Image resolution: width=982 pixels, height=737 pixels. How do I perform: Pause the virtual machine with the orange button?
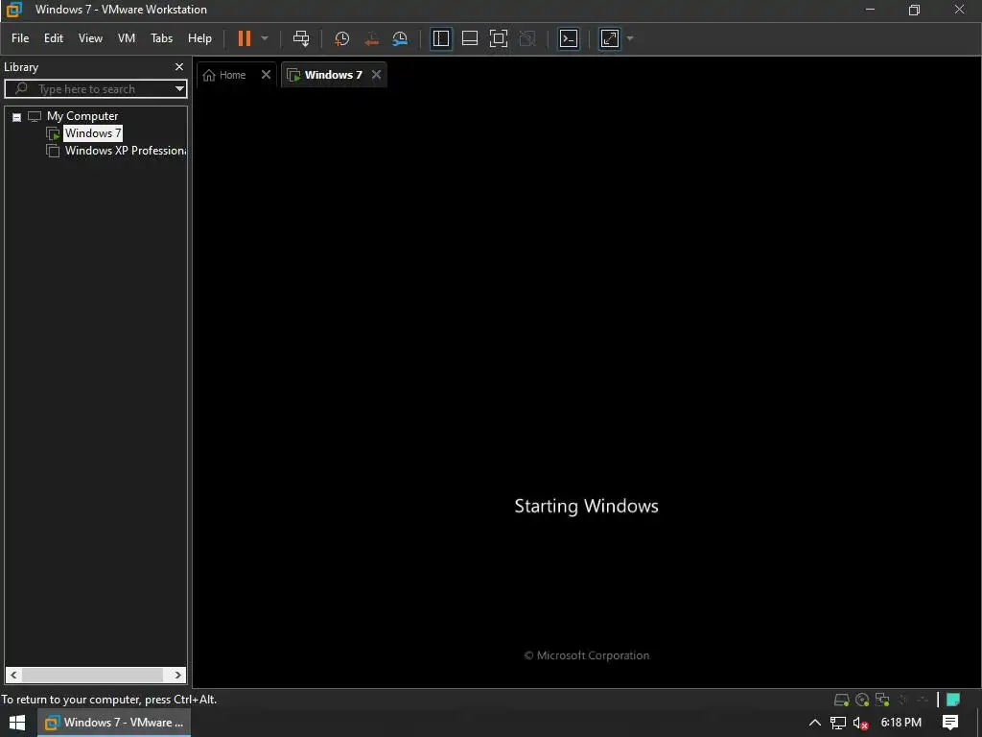pos(245,38)
